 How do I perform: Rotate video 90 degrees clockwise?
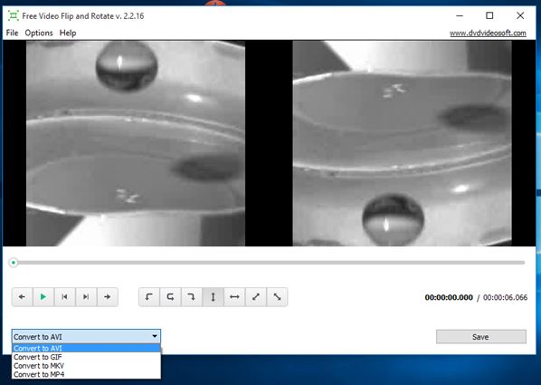tap(192, 297)
